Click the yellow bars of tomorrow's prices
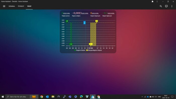Viewport: 176px width, 99px height. pyautogui.click(x=93, y=34)
